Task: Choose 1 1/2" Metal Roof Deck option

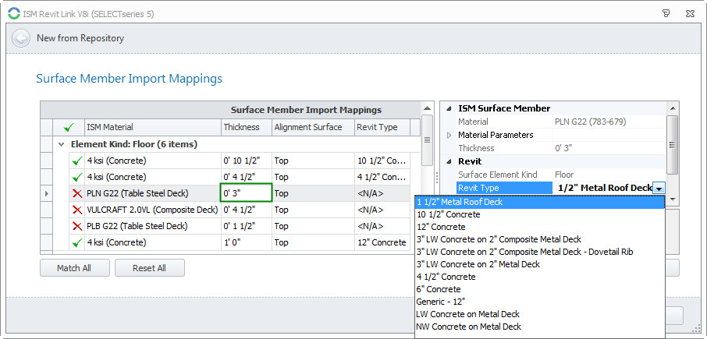Action: click(x=539, y=202)
